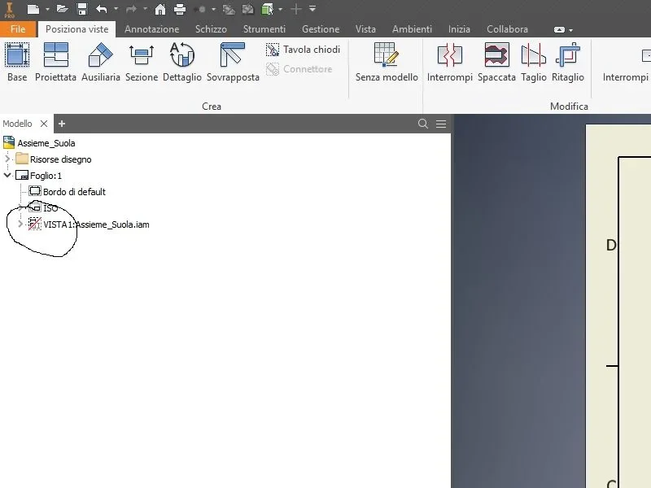
Task: Select the Base view tool
Action: pyautogui.click(x=17, y=62)
